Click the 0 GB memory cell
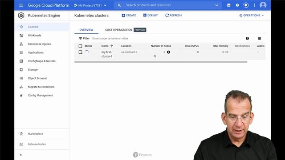This screenshot has height=160, width=285. (225, 52)
